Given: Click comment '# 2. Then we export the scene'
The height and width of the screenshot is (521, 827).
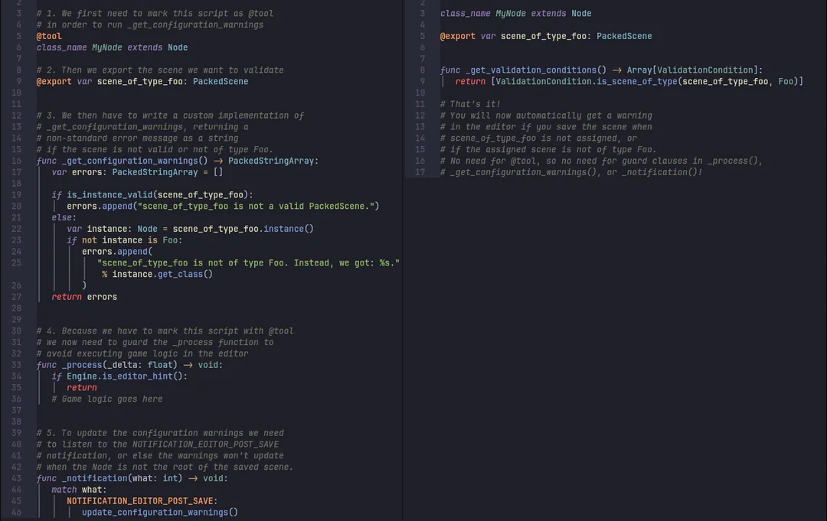Looking at the screenshot, I should click(x=160, y=70).
